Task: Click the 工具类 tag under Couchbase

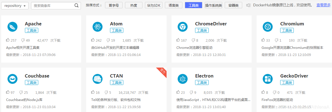Action: point(32,82)
